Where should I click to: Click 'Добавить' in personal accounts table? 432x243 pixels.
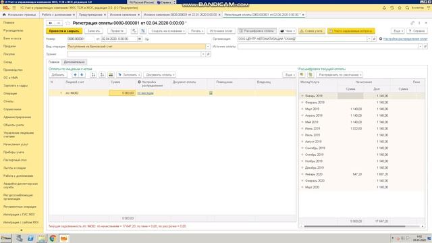point(58,75)
